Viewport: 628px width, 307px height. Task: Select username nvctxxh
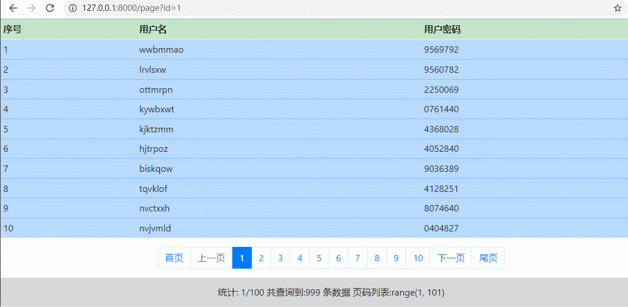click(154, 208)
